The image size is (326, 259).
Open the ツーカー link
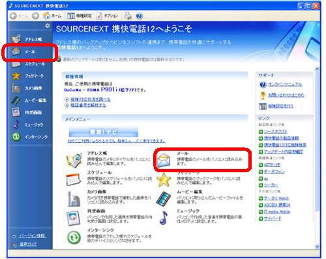coord(271,185)
